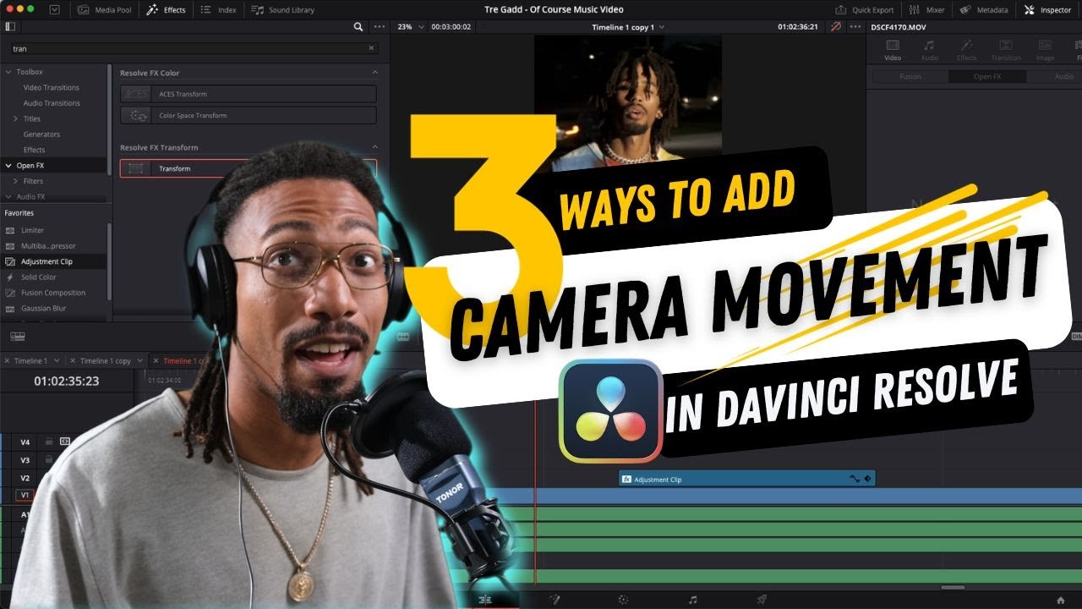Toggle the Inspector panel

1047,10
